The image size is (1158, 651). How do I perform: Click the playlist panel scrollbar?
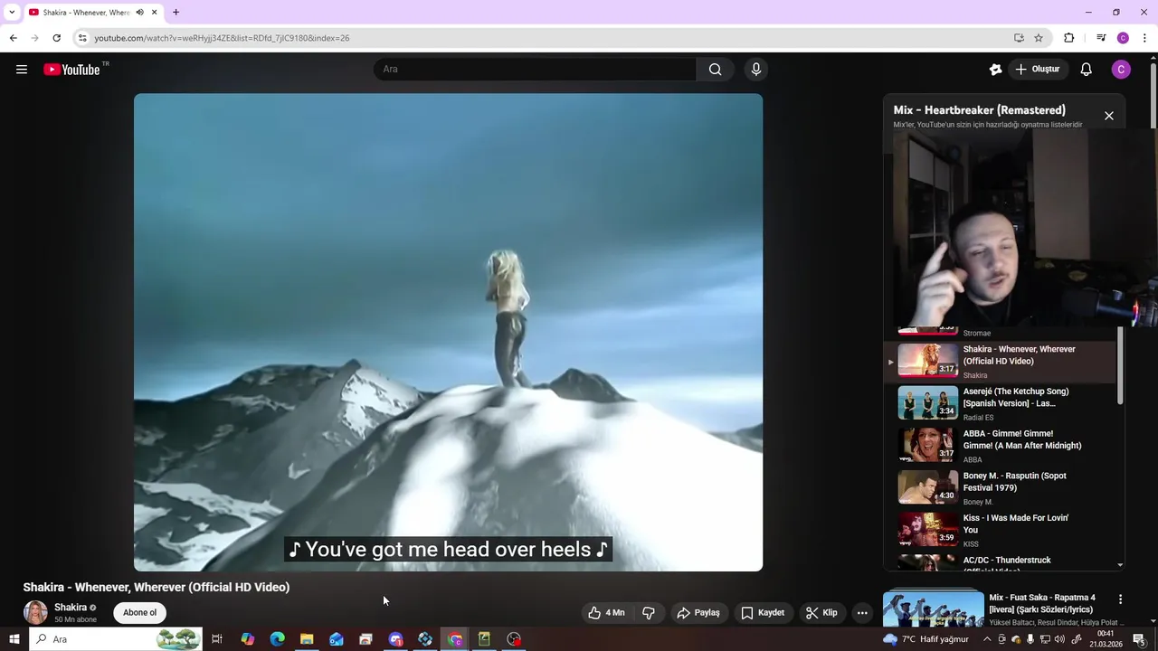coord(1121,366)
